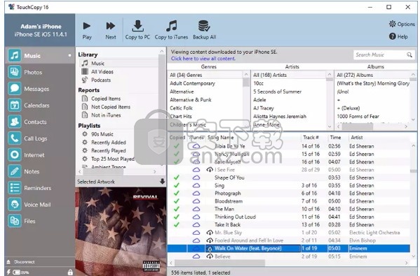
Task: Open the Photos section
Action: coord(40,72)
